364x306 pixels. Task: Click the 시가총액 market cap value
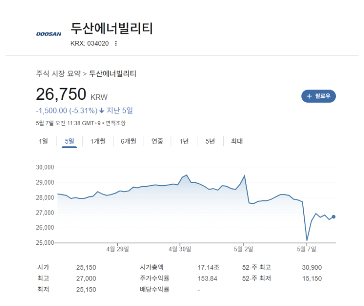[x=207, y=267]
